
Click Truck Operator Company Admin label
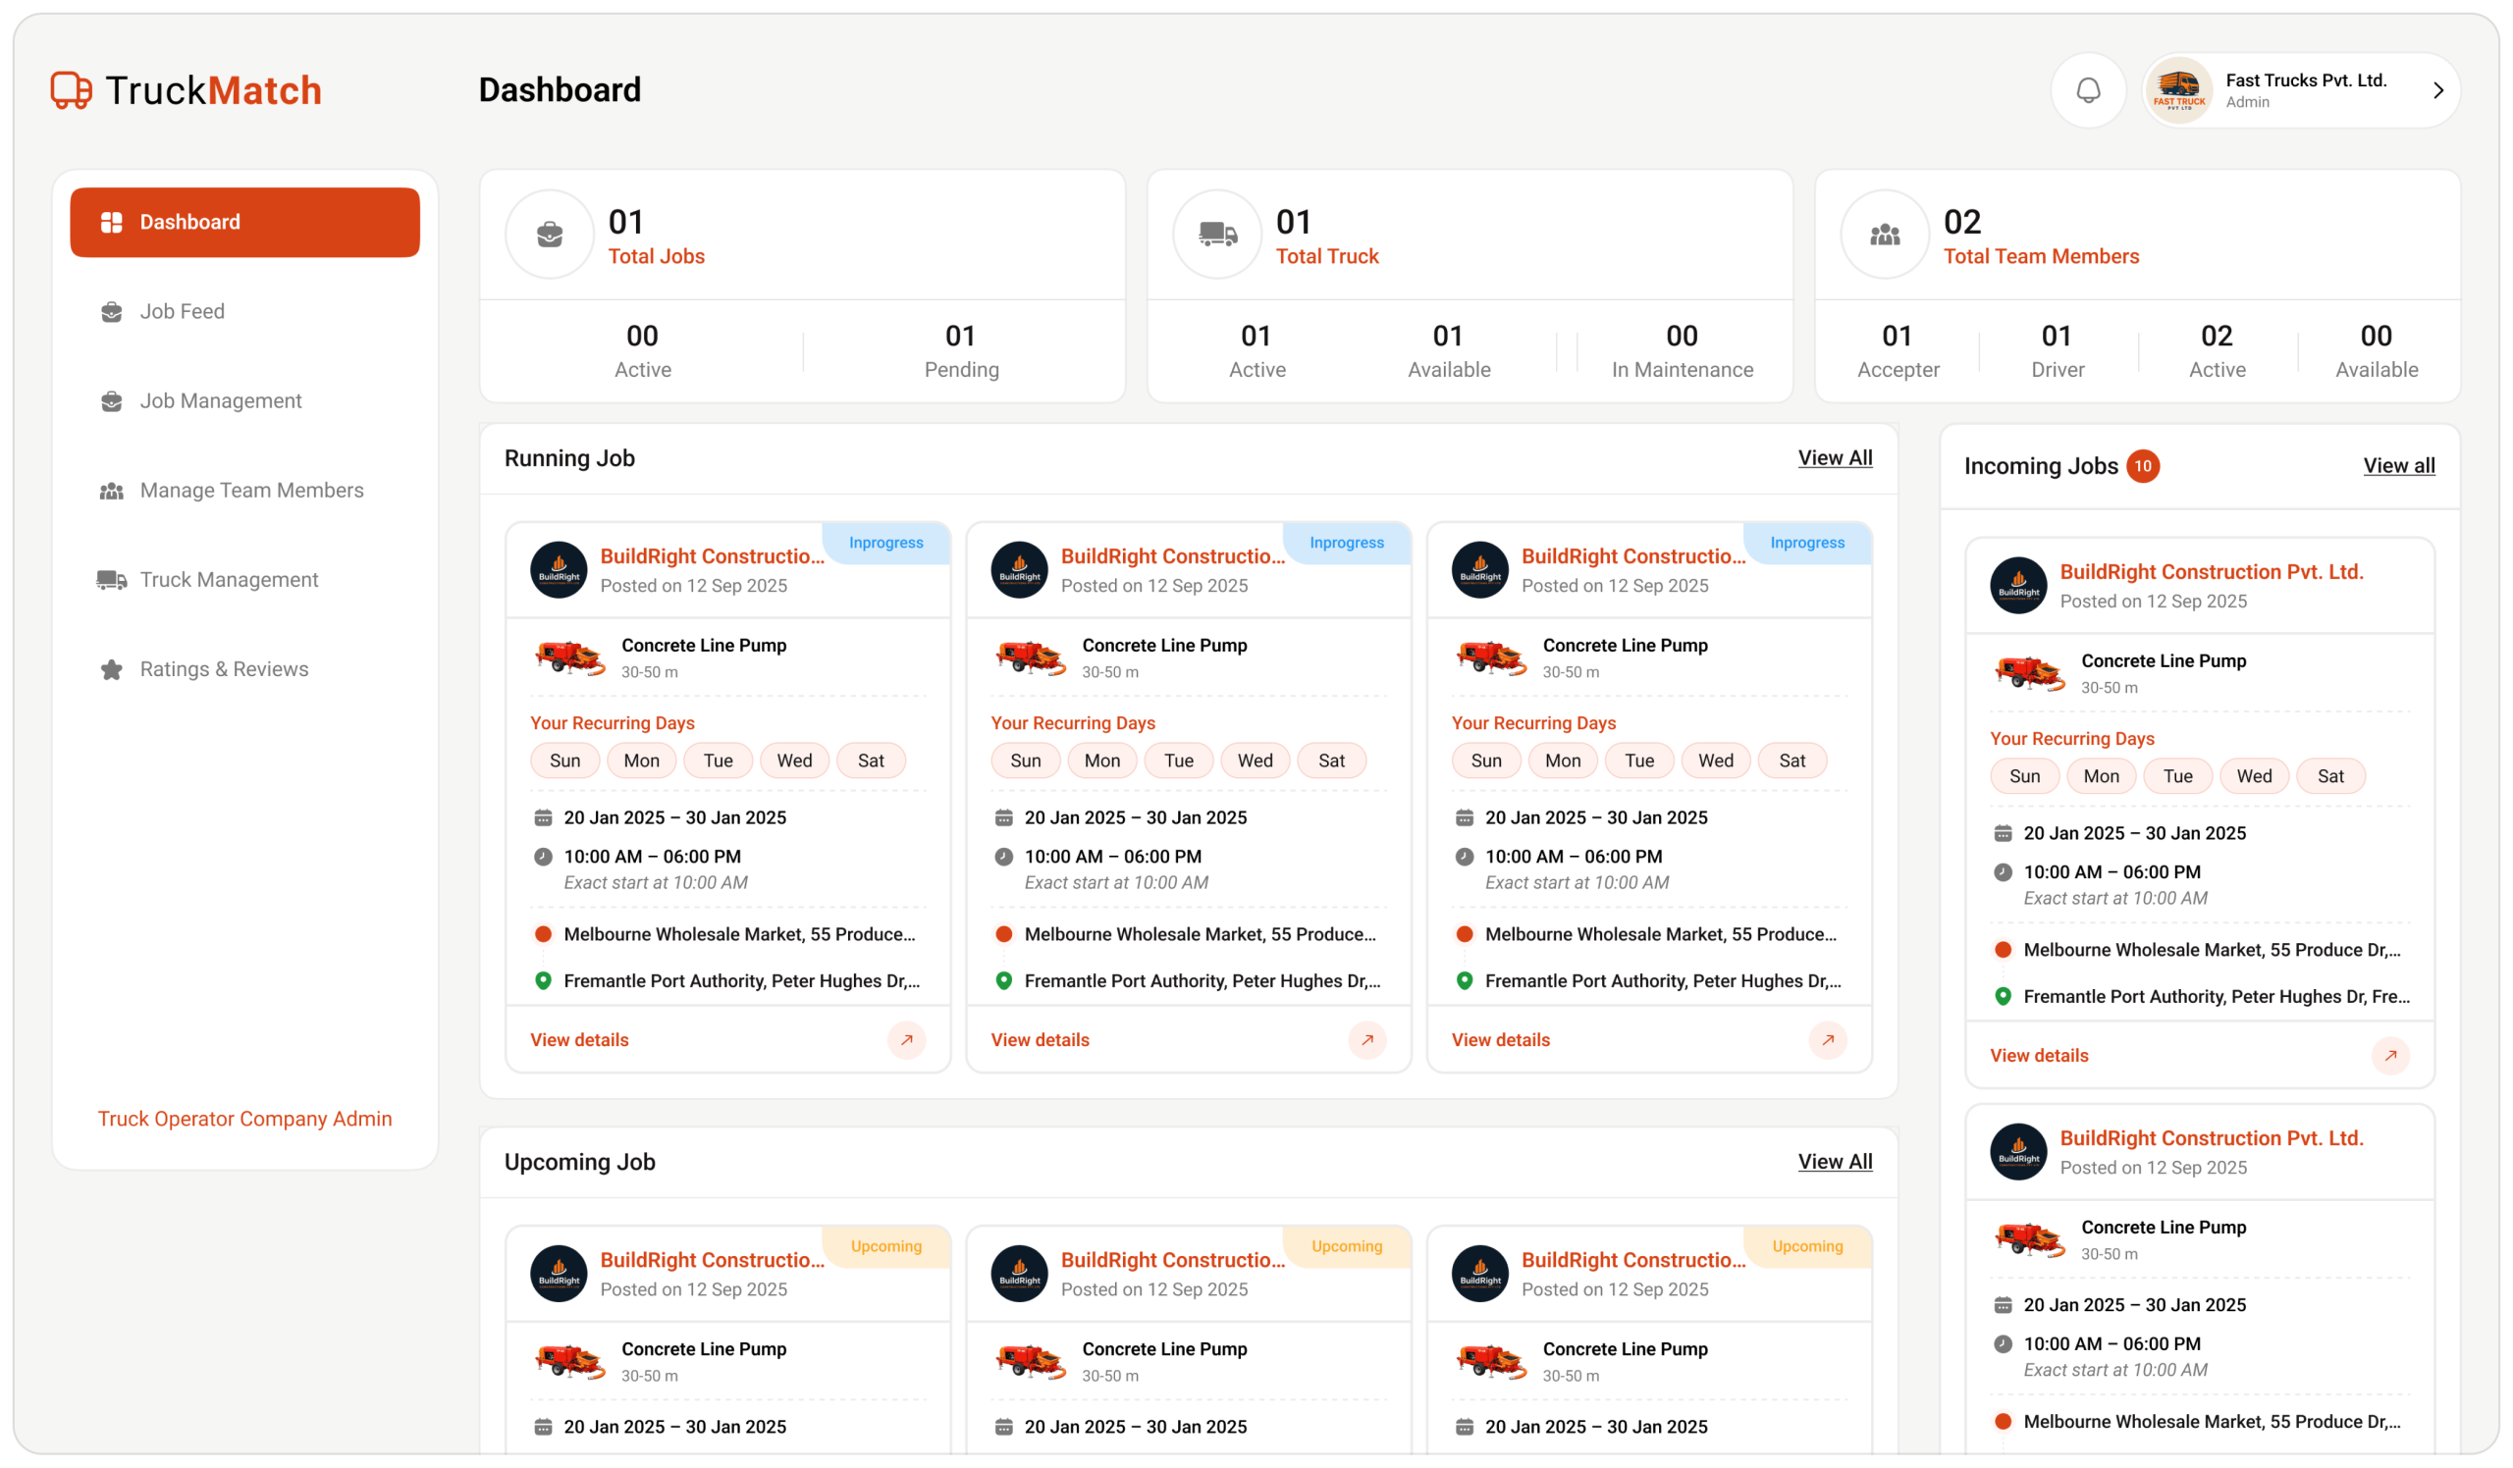click(244, 1120)
